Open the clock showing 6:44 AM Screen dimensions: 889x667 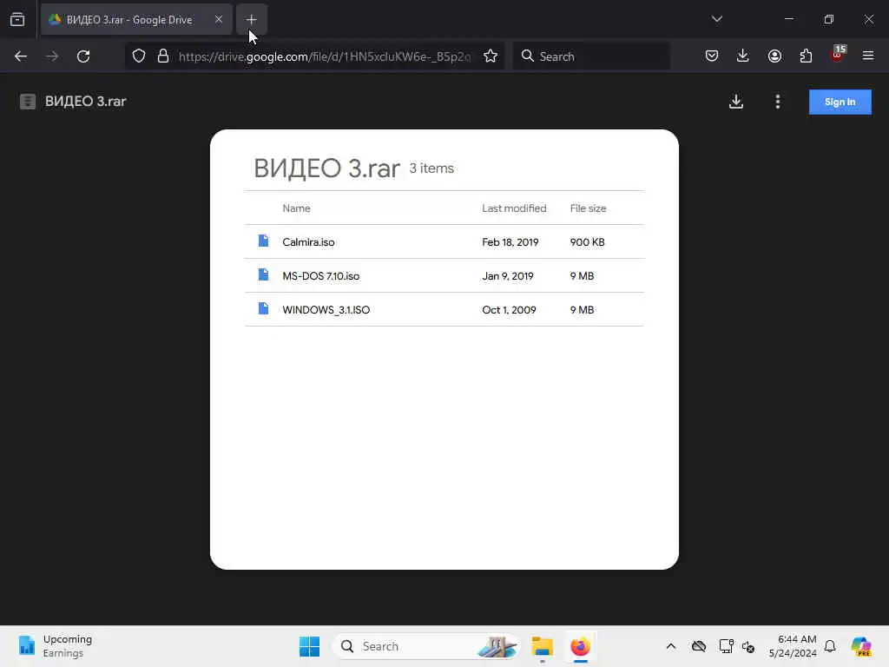tap(793, 646)
